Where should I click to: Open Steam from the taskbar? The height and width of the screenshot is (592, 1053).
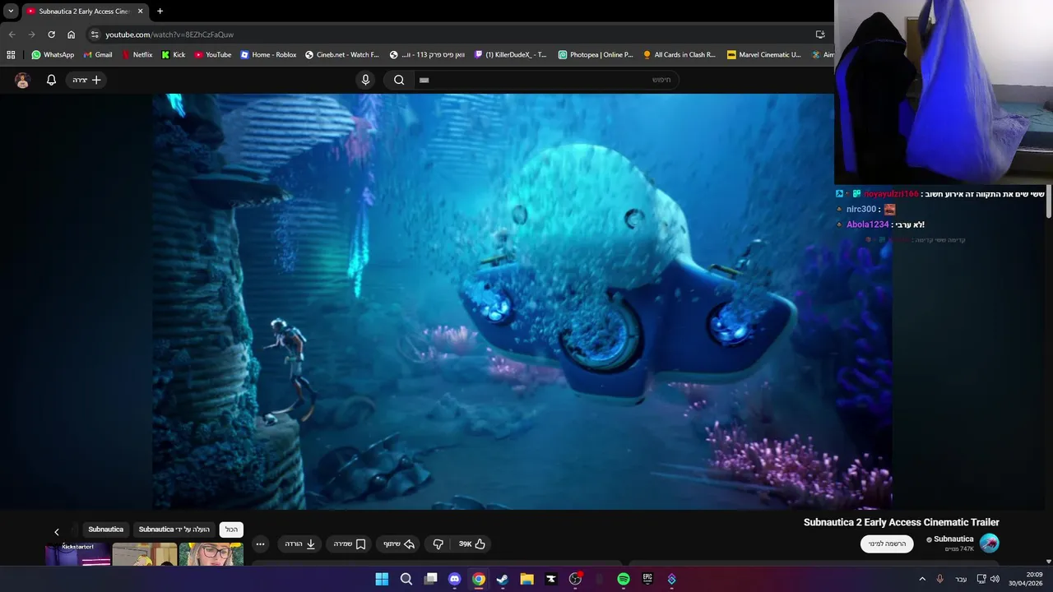pyautogui.click(x=503, y=579)
